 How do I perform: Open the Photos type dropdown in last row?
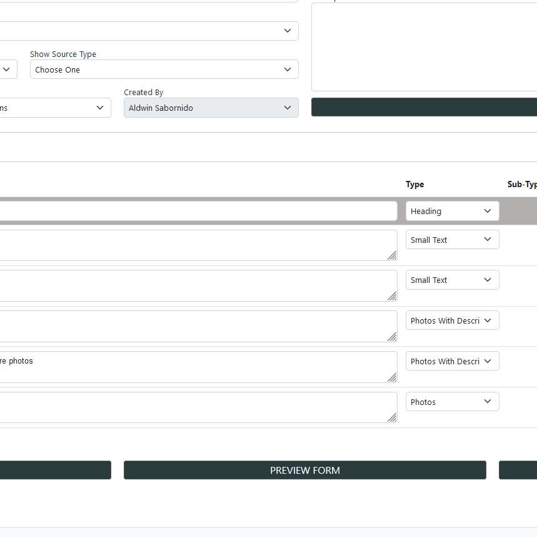[452, 402]
